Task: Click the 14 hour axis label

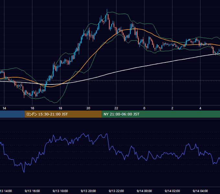Action: point(4,108)
